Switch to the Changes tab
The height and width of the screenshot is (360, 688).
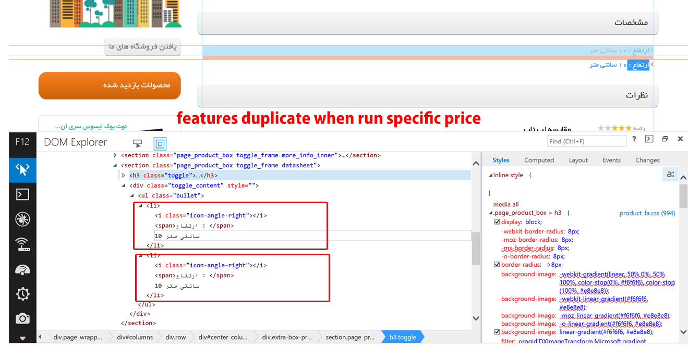pyautogui.click(x=647, y=160)
